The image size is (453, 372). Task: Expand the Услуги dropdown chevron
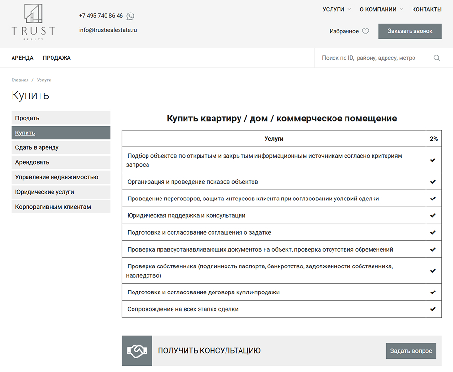349,9
